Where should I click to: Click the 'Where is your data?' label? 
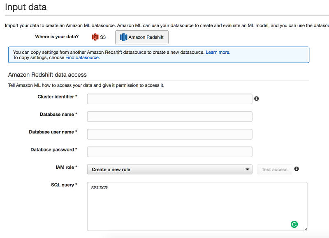[x=57, y=37]
